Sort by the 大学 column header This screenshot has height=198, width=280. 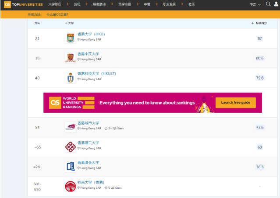70,23
